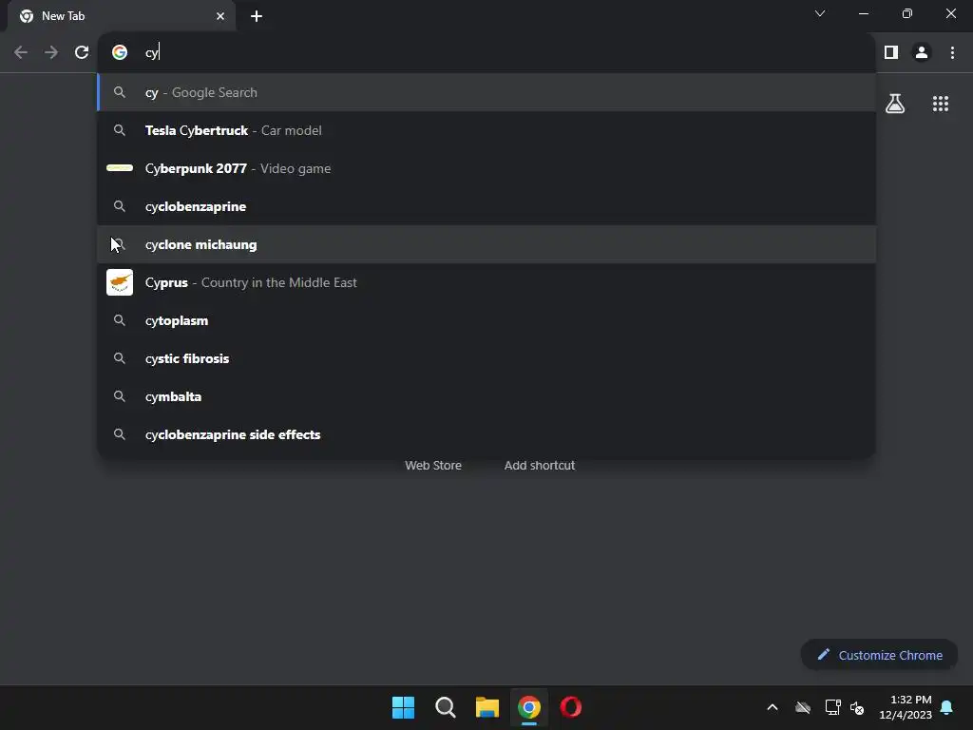Click the OneDrive cloud tray icon

pos(803,707)
